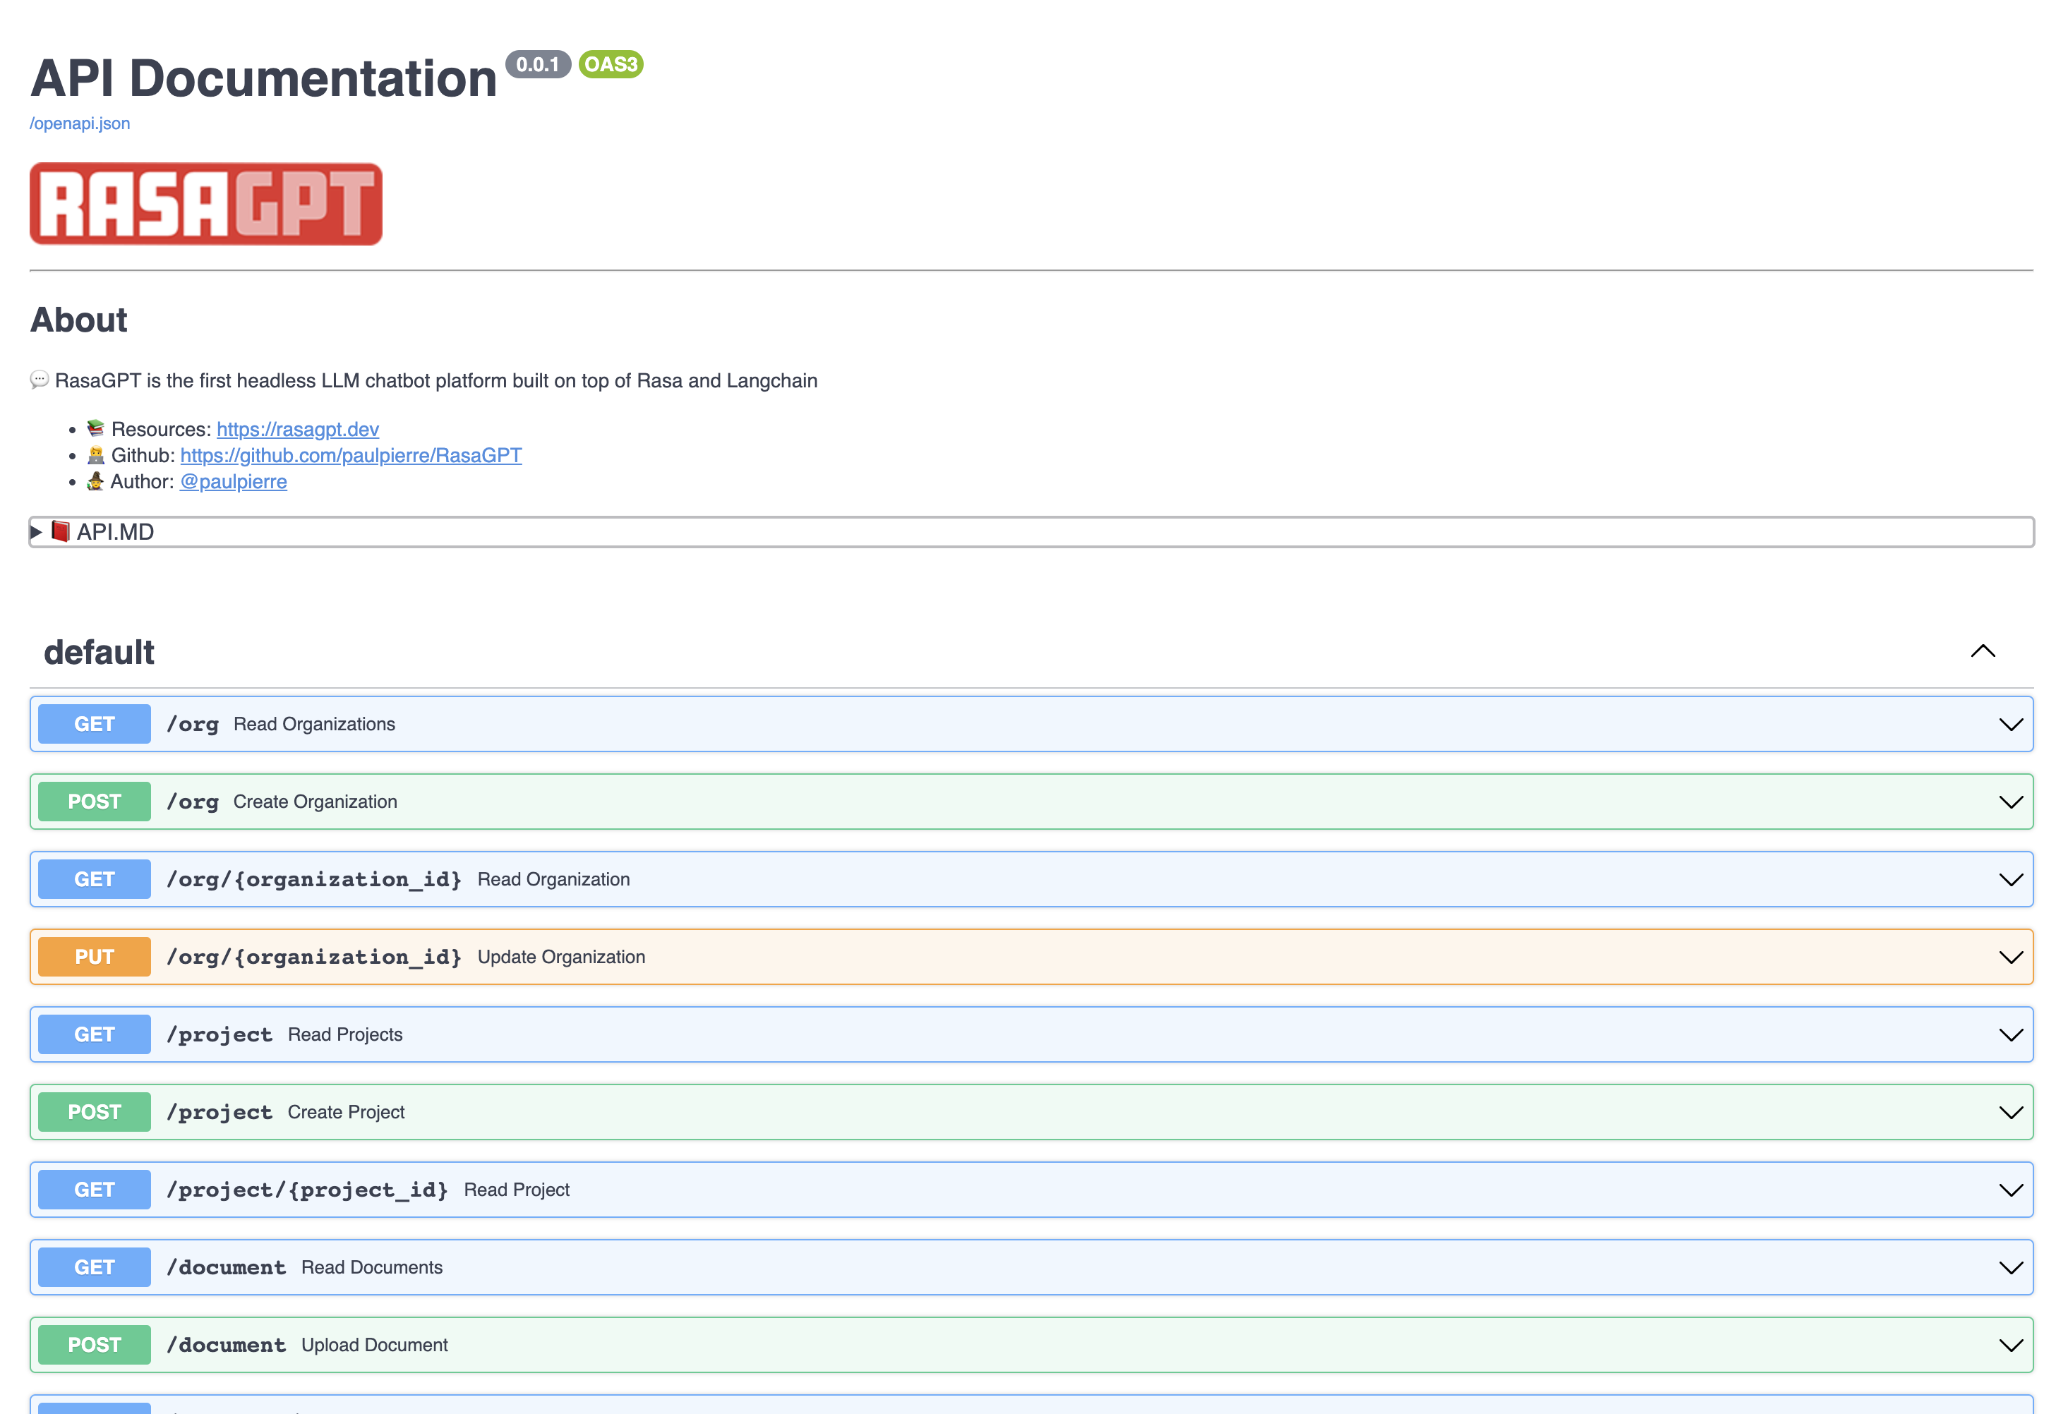Expand PUT Update Organization chevron arrow
Screen dimensions: 2068x1414
(2010, 957)
